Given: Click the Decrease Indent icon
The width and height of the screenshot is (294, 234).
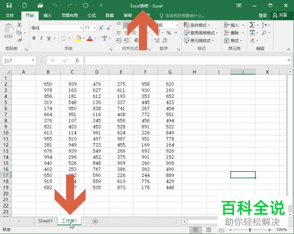Looking at the screenshot, I should tap(119, 40).
